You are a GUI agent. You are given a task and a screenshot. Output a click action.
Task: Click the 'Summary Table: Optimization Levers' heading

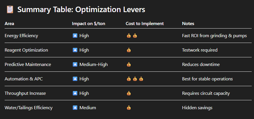coord(81,10)
